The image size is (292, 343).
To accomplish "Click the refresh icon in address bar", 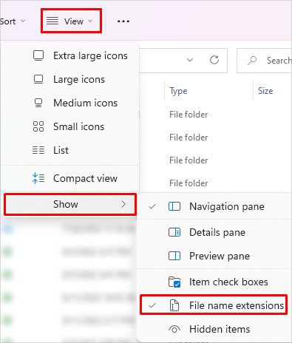I will pos(214,60).
